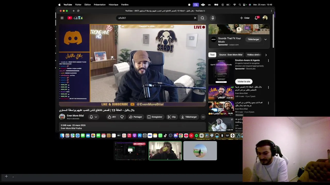Open the Édition menu

[x=88, y=5]
